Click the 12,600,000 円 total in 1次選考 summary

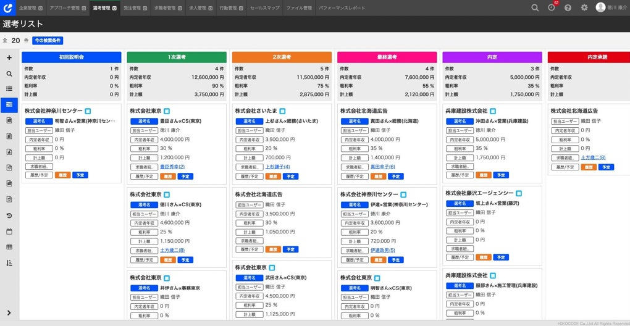click(x=208, y=77)
